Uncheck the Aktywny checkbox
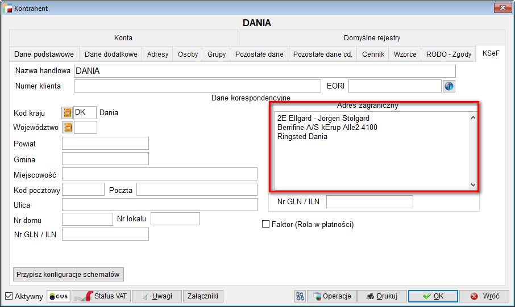 pos(9,296)
